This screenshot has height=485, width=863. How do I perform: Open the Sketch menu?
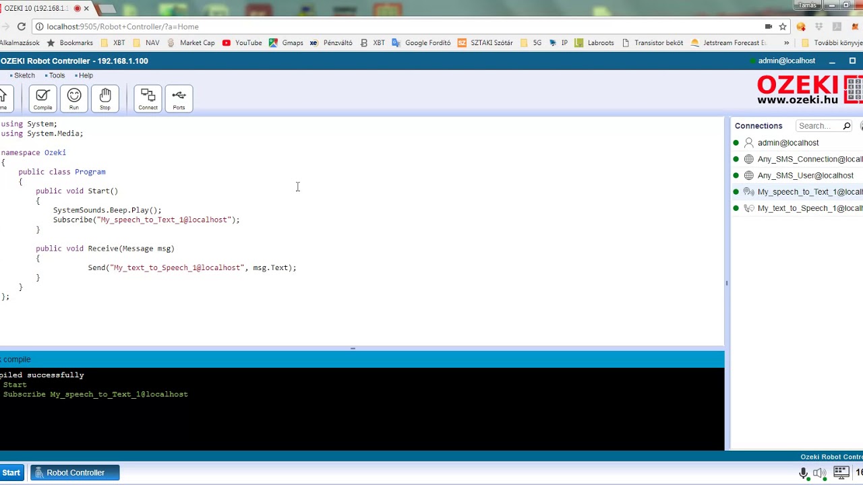24,75
